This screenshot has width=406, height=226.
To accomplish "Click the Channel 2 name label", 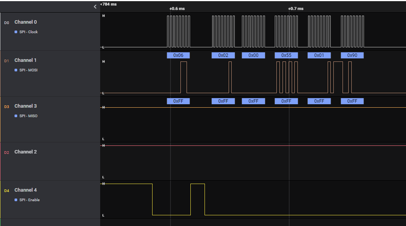I will coord(26,152).
